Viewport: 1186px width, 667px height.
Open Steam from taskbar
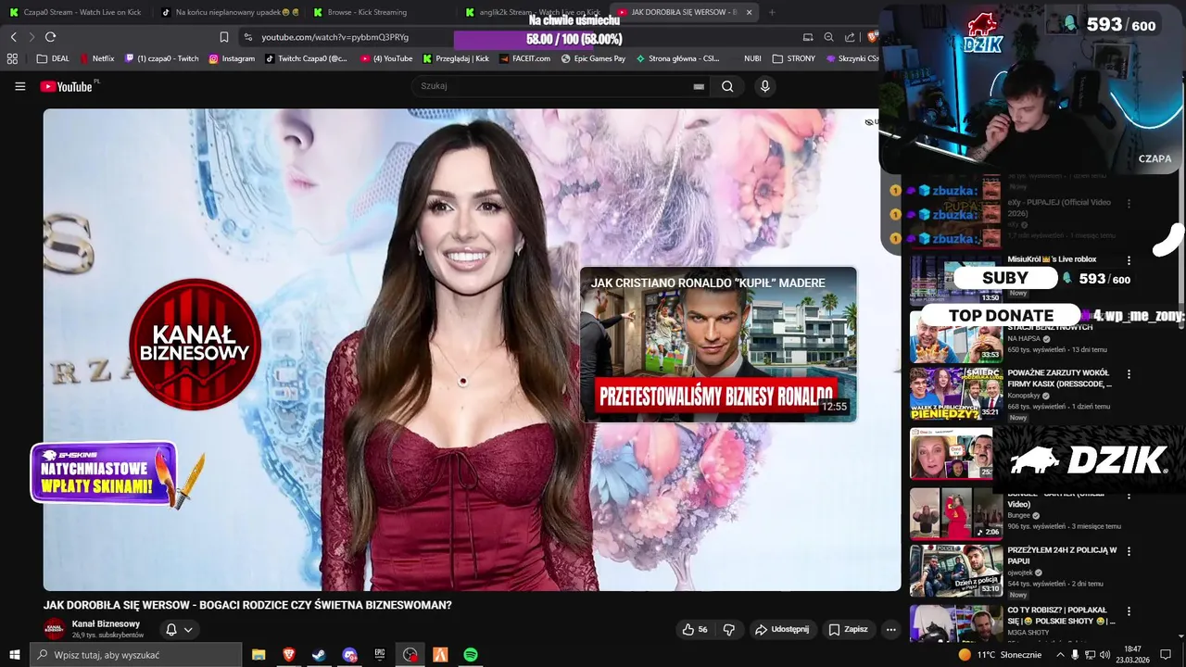(x=319, y=655)
